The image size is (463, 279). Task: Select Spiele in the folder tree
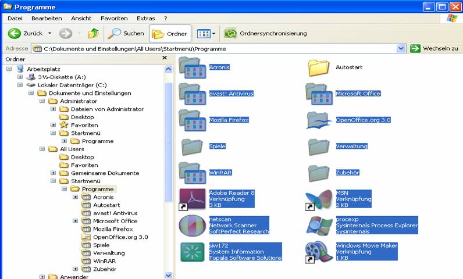click(101, 245)
